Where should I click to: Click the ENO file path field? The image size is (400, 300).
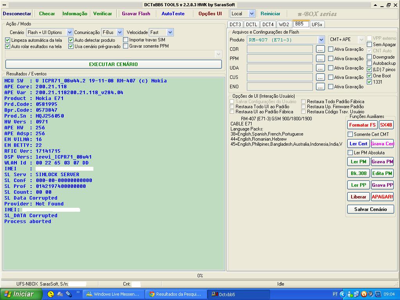click(280, 87)
